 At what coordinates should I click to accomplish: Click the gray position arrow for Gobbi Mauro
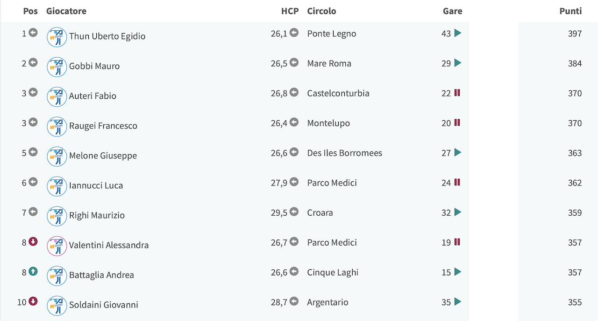click(33, 63)
